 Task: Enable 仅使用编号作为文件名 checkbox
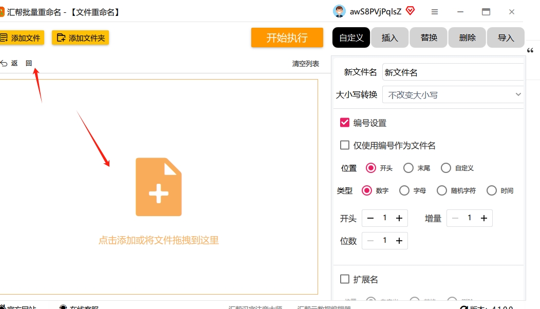point(344,145)
